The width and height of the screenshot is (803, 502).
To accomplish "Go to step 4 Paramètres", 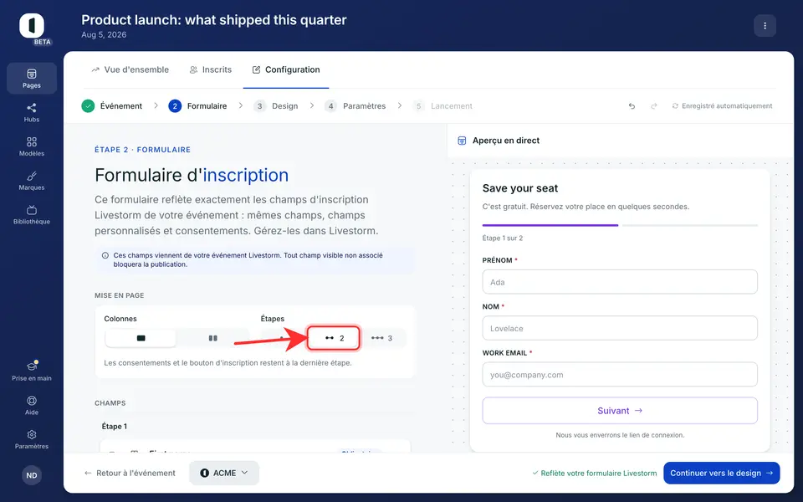I will (x=355, y=106).
